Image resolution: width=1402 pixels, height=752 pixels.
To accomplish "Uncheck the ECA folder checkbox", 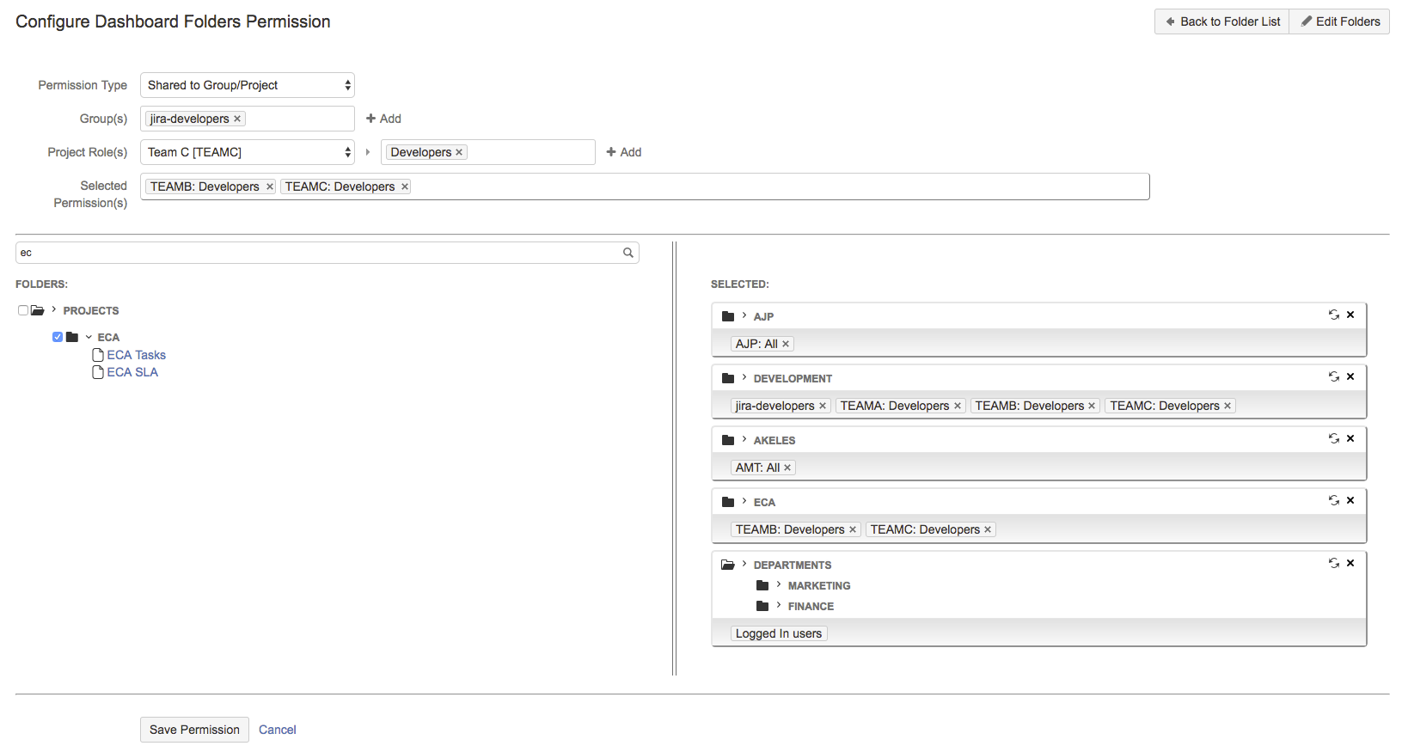I will (58, 337).
